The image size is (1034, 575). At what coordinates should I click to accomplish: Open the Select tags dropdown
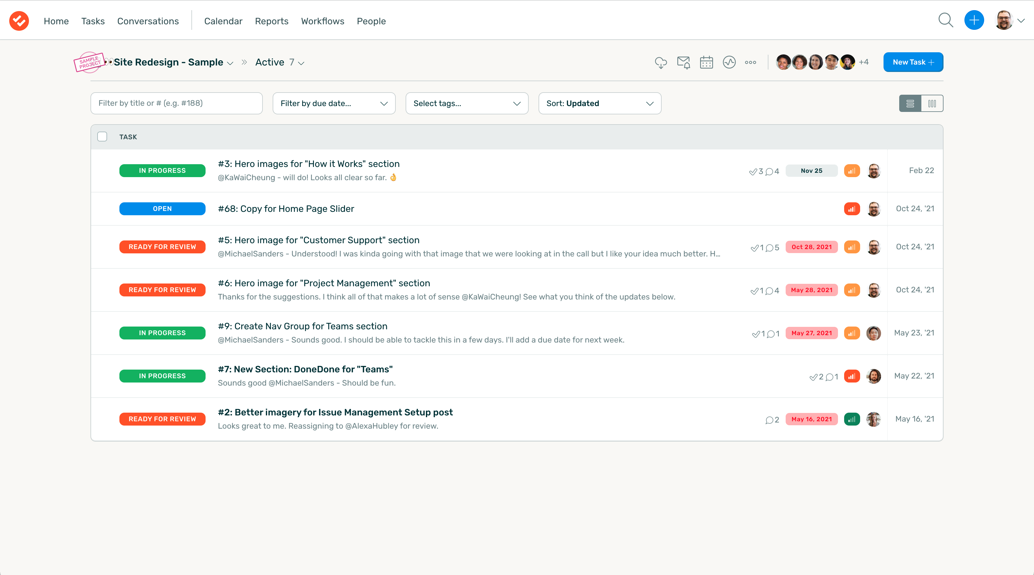point(467,103)
